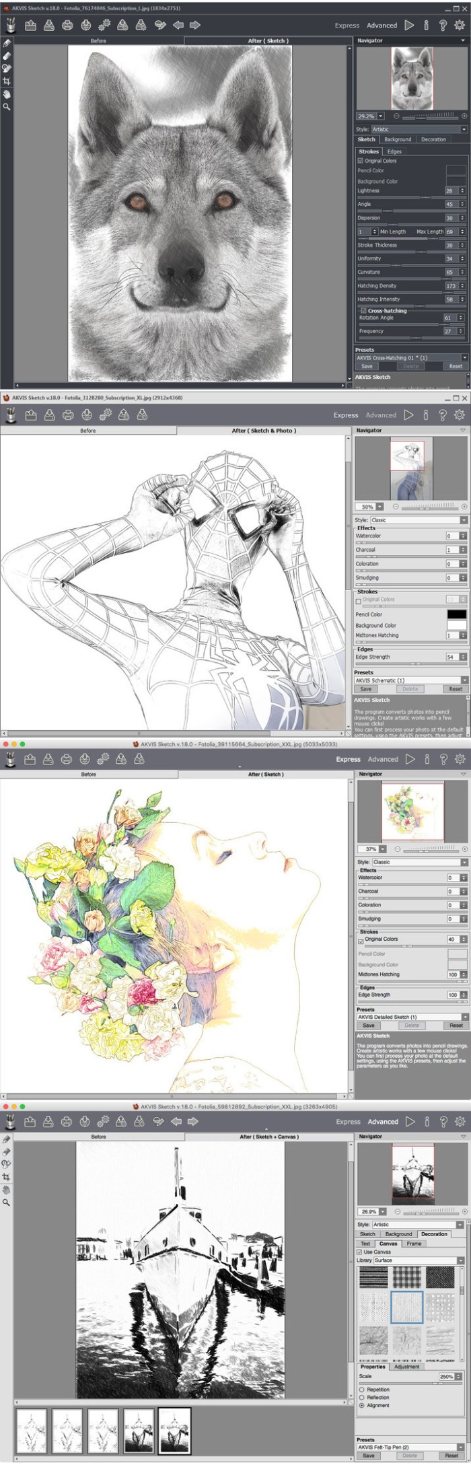
Task: Open the AKVIS Schematic presets dropdown
Action: (410, 680)
